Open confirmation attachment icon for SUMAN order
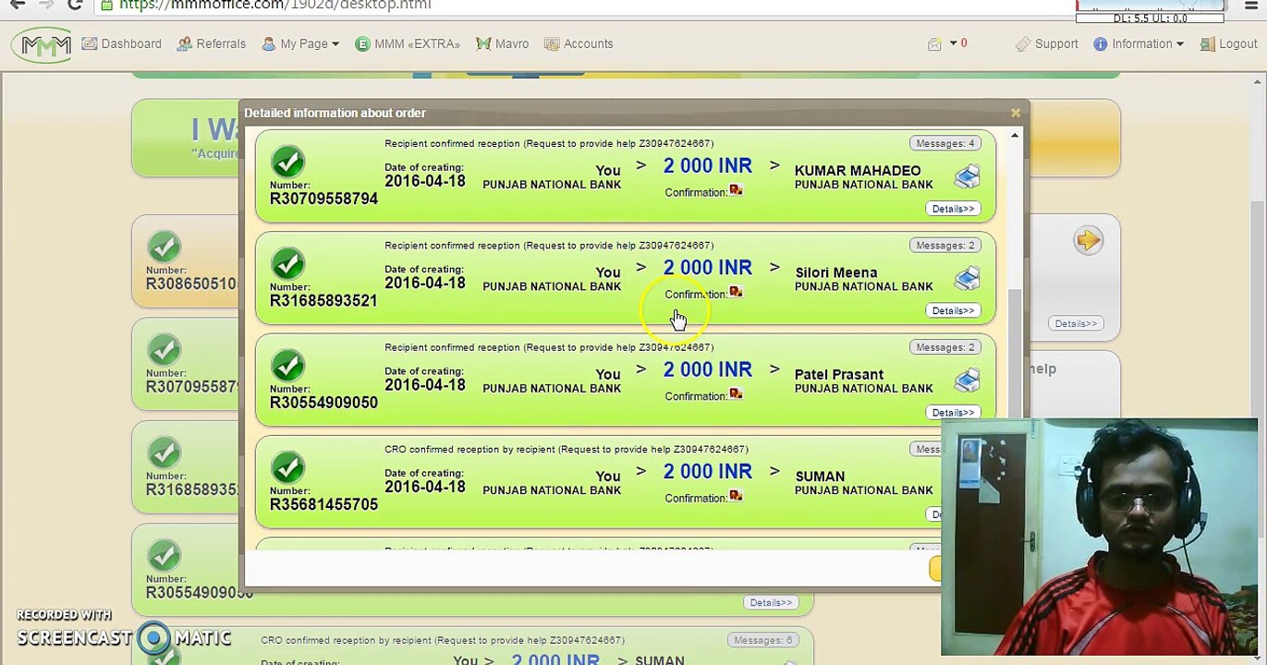The height and width of the screenshot is (665, 1267). [736, 496]
